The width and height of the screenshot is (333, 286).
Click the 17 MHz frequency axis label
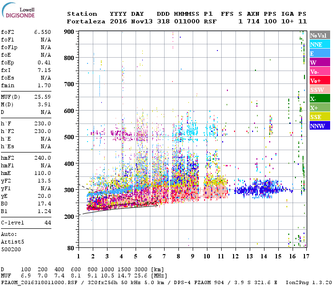[x=306, y=256]
